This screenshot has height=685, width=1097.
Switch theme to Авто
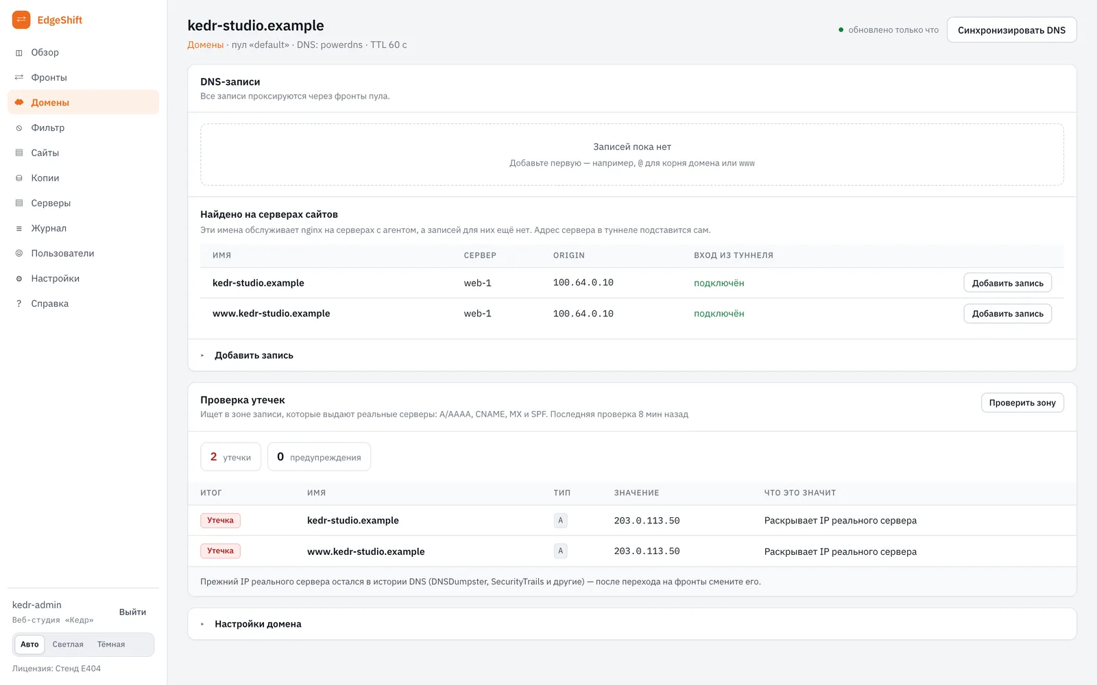click(x=29, y=645)
